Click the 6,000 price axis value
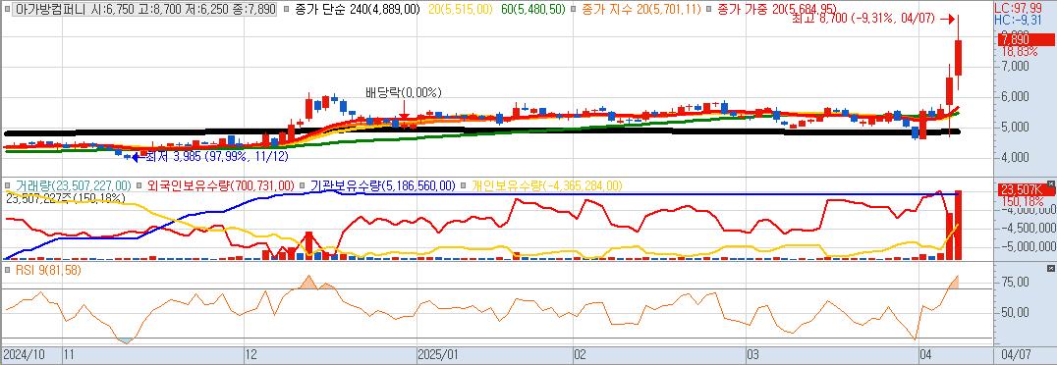1057x365 pixels. pos(1015,96)
